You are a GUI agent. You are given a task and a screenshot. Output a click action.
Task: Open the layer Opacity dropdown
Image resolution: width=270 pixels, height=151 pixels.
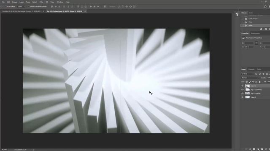(x=268, y=78)
